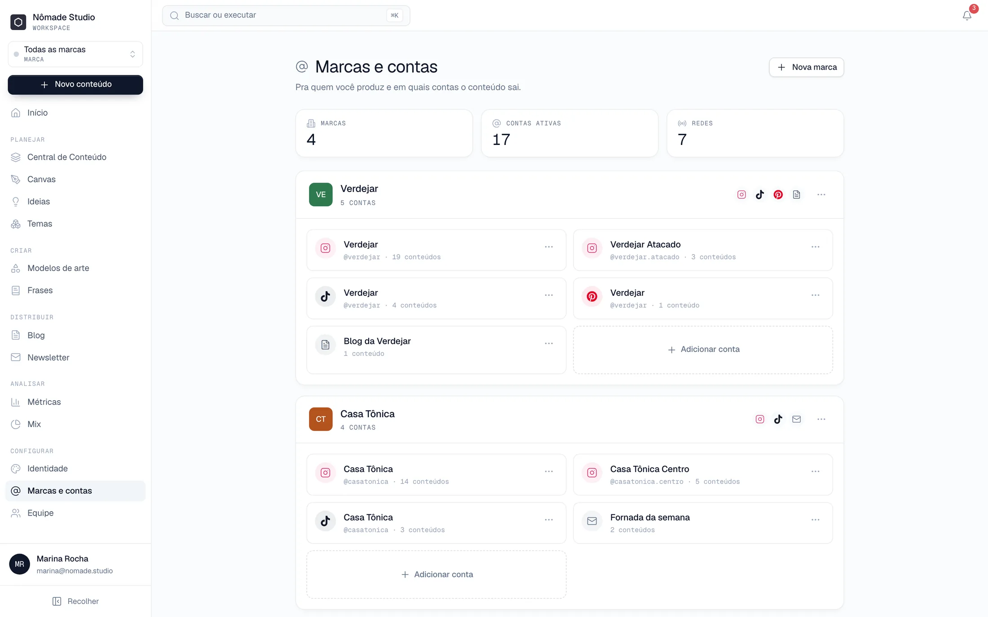Open options for Verdejar Atacado account
The image size is (988, 617).
tap(816, 247)
